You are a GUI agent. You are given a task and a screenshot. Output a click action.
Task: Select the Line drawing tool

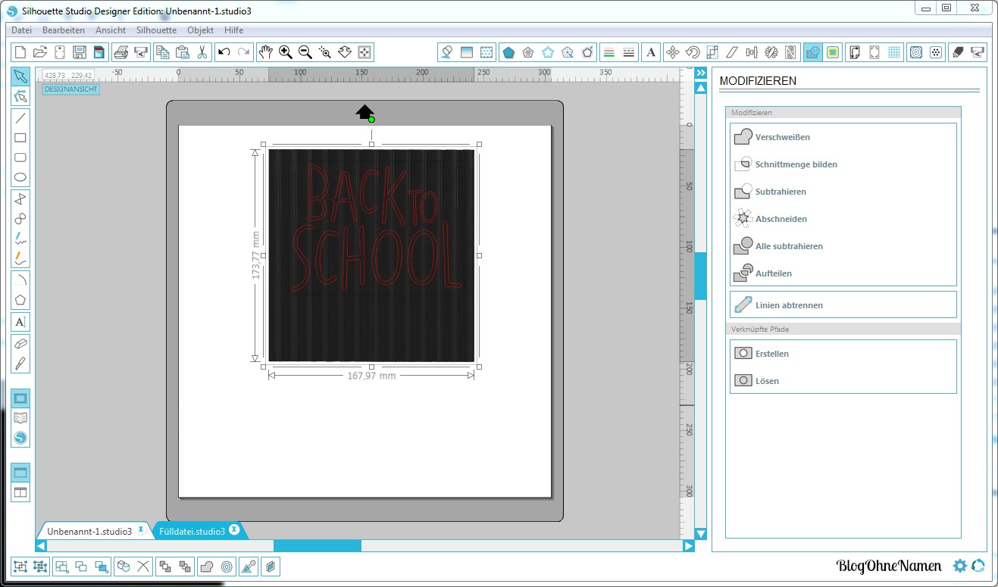(x=20, y=117)
